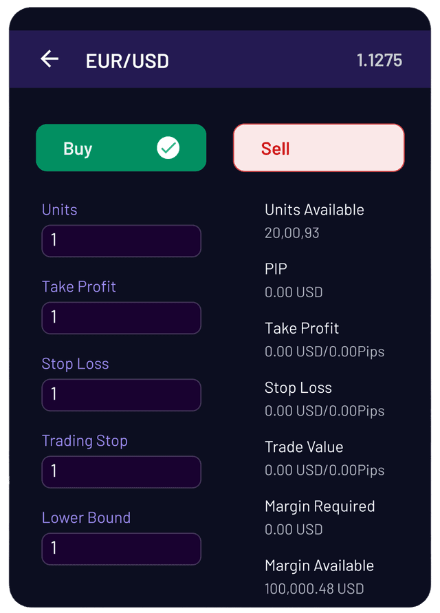Click the Units Available value 20,00,93
The height and width of the screenshot is (613, 440).
[292, 233]
